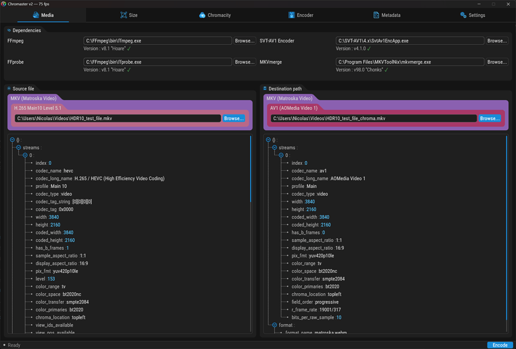
Task: Click the MKVmerge version green checkmark
Action: [386, 70]
